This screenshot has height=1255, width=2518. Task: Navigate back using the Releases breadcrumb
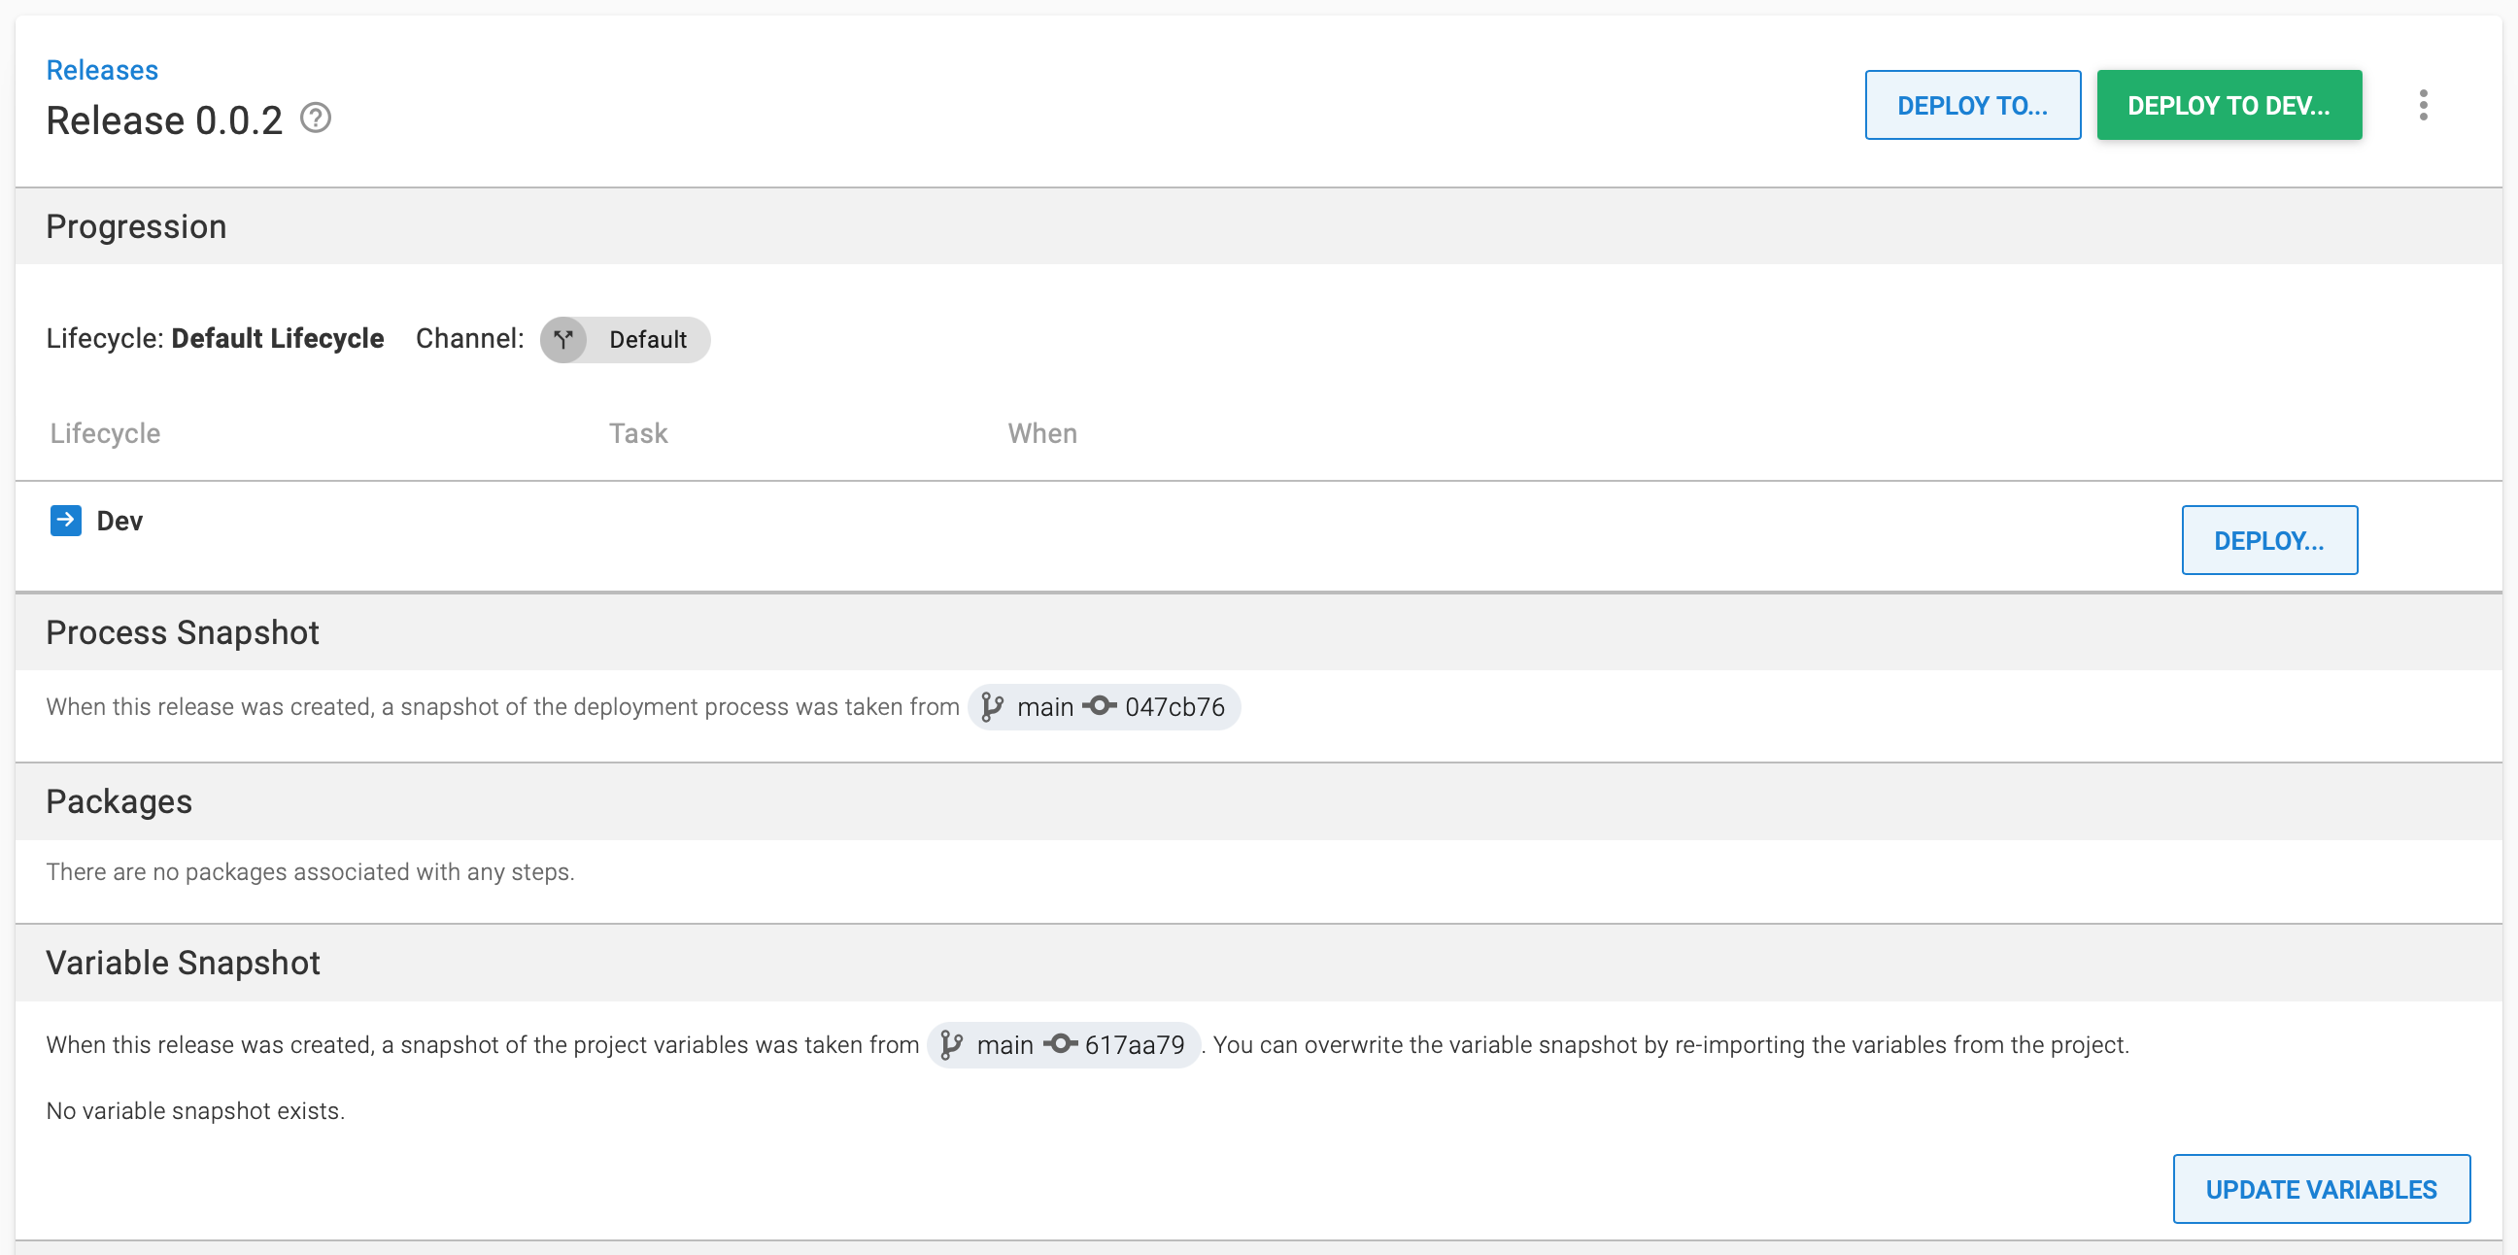click(x=102, y=69)
